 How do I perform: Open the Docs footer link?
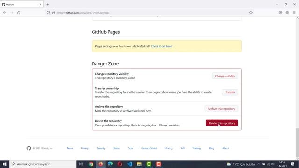[130, 148]
